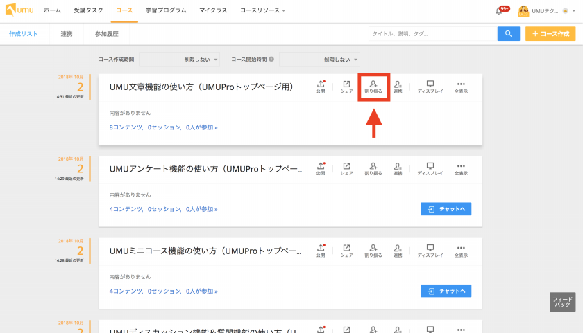Viewport: 583px width, 333px height.
Task: Click チャットへ on UMUアンケート機能 course
Action: pyautogui.click(x=446, y=209)
